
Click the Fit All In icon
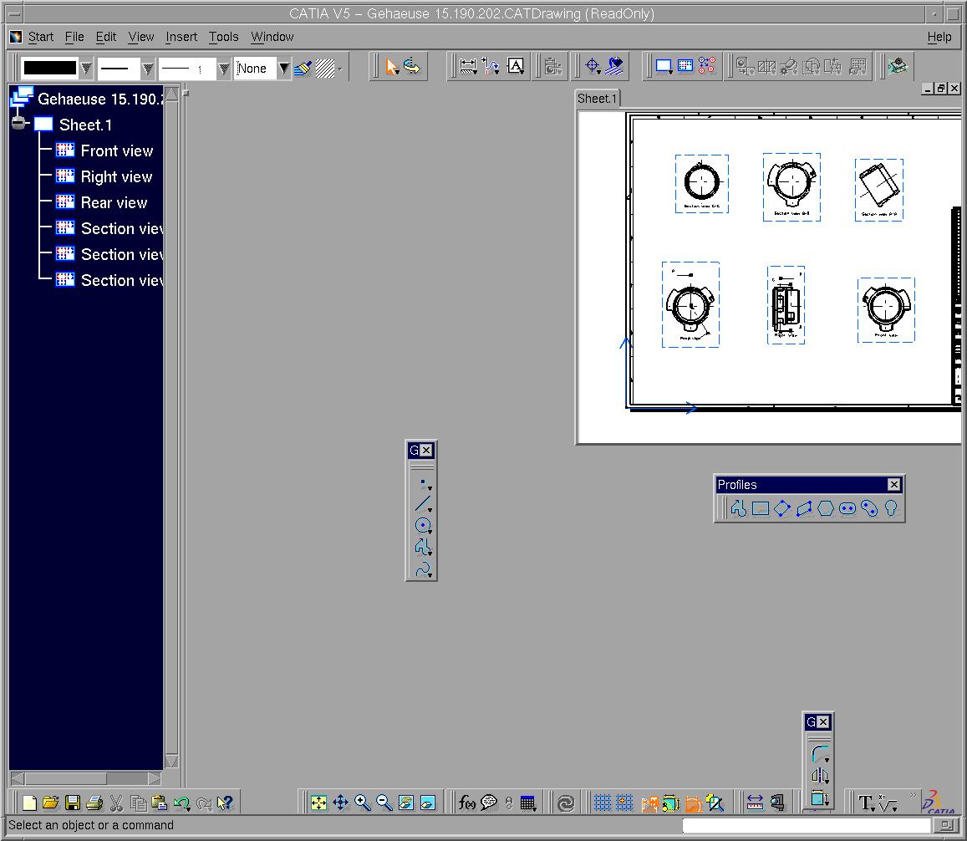tap(318, 803)
